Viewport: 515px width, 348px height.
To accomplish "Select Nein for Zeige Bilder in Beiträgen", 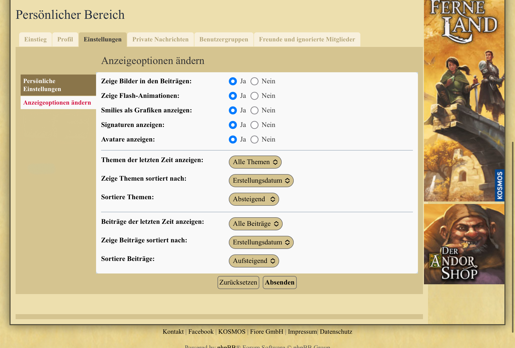I will point(254,81).
